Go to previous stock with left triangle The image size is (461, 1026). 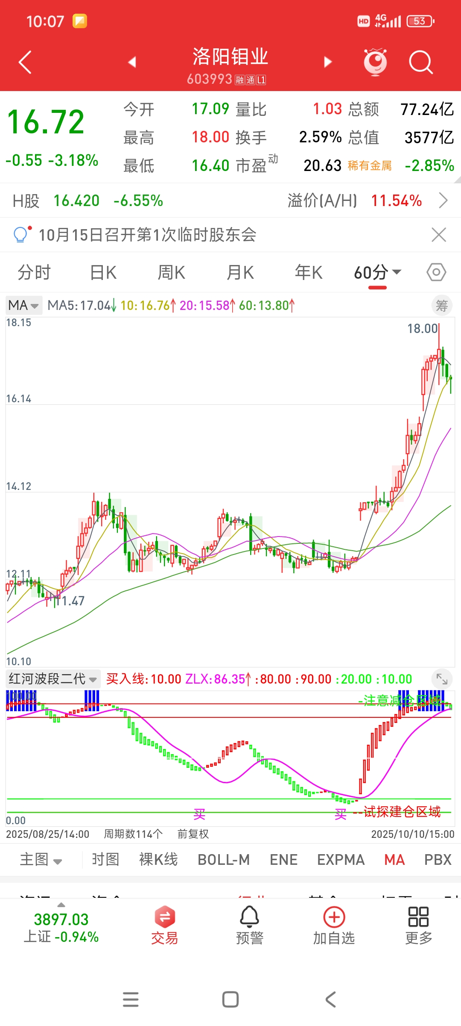(132, 62)
